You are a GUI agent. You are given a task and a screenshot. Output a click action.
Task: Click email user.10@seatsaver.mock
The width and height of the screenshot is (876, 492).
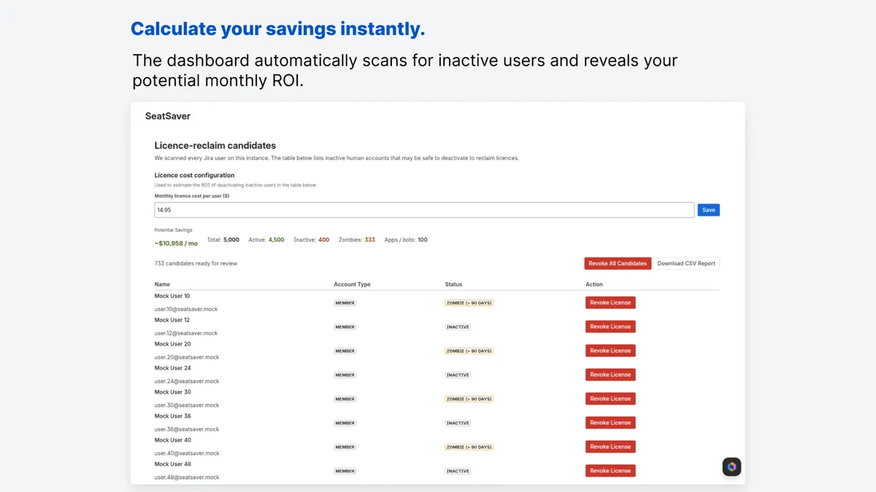(x=187, y=309)
